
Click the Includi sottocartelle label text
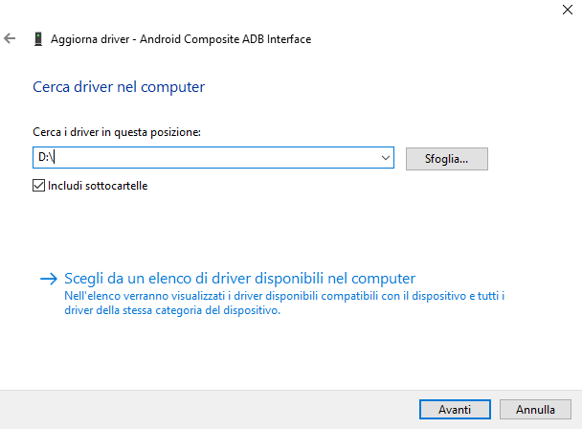98,186
